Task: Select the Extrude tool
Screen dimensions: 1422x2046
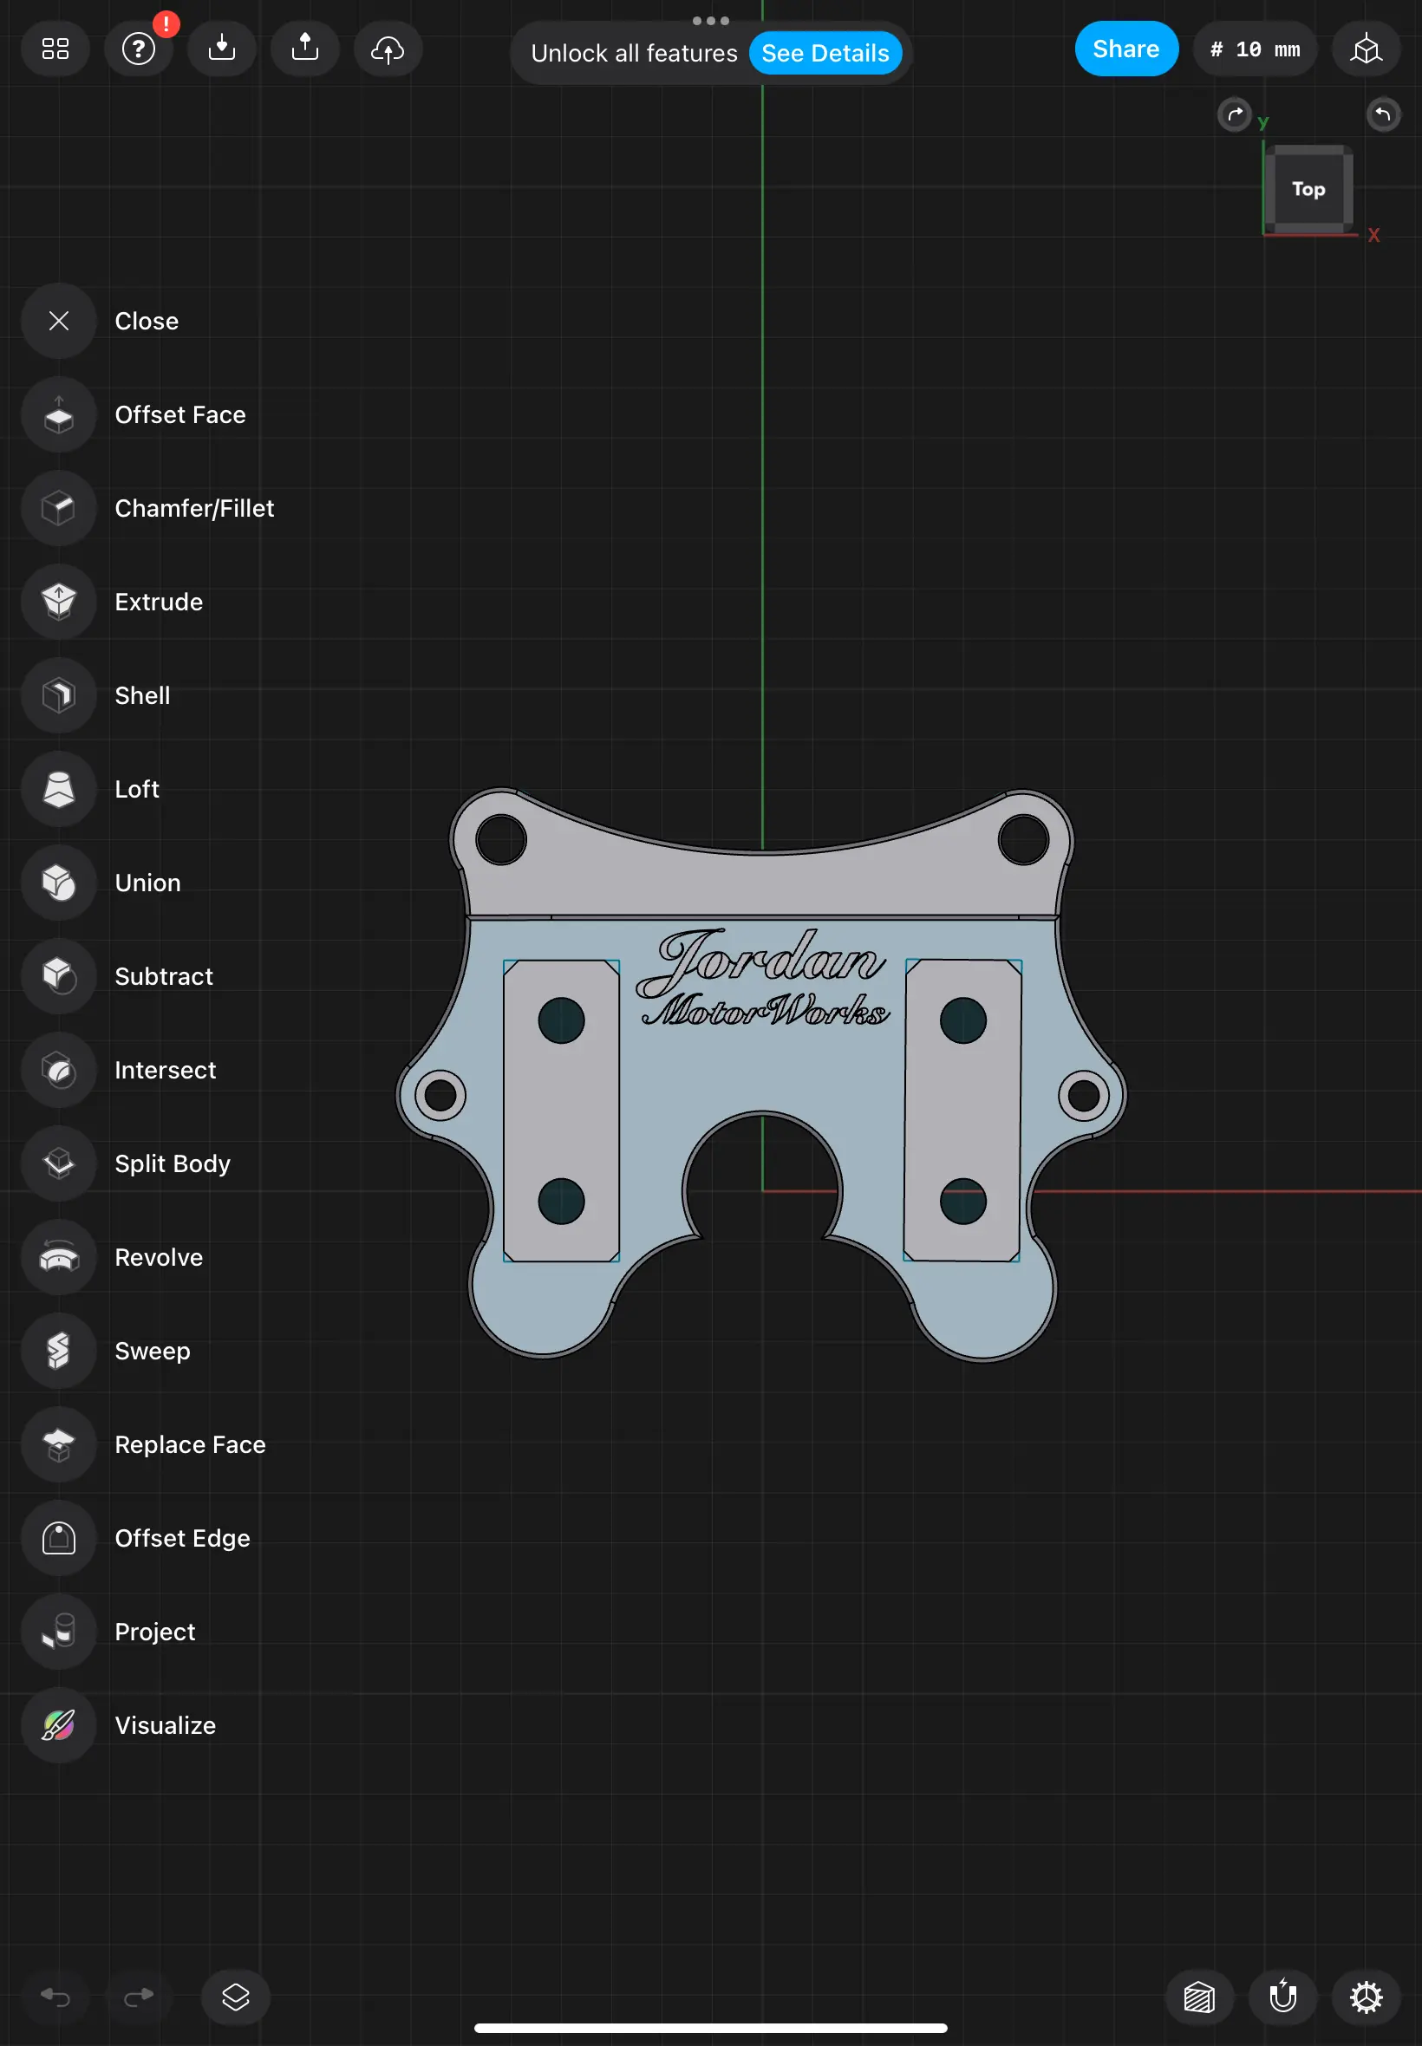Action: click(x=57, y=603)
